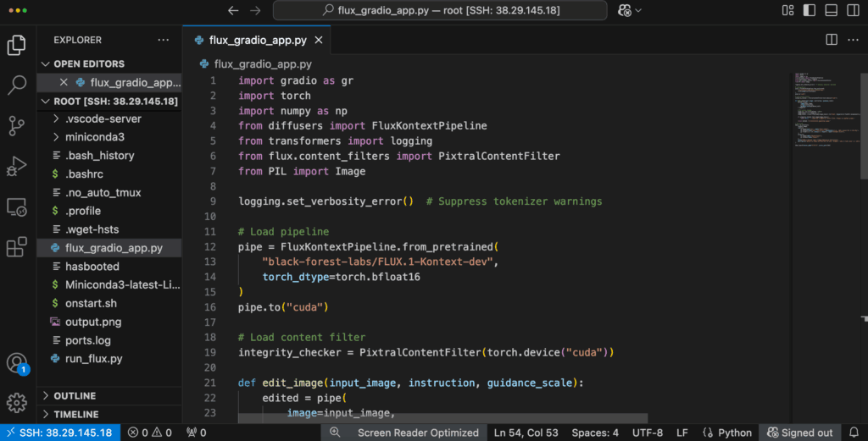868x441 pixels.
Task: Change indentation via Spaces: 4
Action: pos(595,433)
